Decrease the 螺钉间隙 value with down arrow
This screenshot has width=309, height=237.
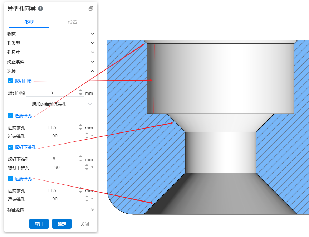[x=80, y=94]
